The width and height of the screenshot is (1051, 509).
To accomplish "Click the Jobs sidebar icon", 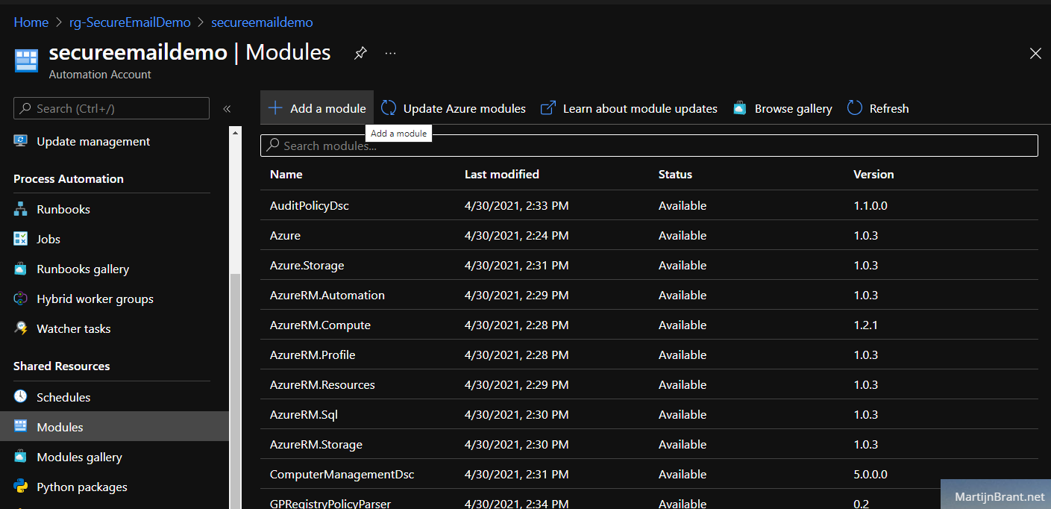I will click(21, 239).
